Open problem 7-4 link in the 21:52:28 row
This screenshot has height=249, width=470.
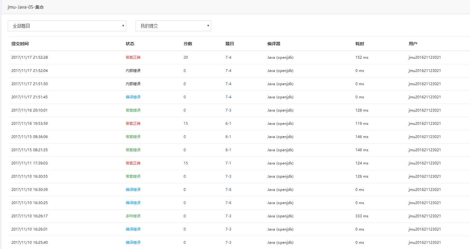(228, 57)
